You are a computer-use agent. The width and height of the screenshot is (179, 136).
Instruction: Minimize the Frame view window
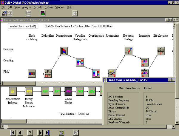pyautogui.click(x=170, y=80)
